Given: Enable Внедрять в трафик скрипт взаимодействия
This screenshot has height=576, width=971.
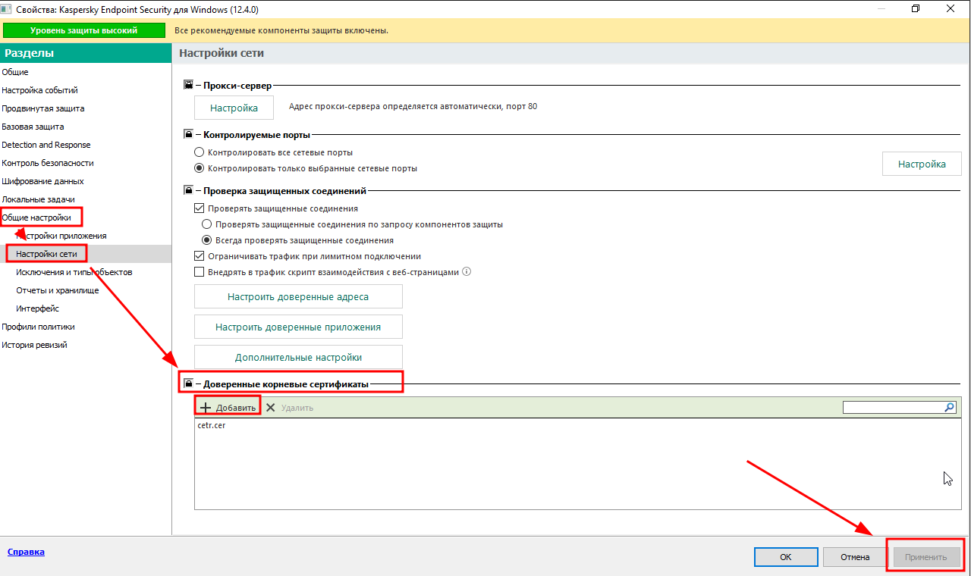Looking at the screenshot, I should pos(200,272).
